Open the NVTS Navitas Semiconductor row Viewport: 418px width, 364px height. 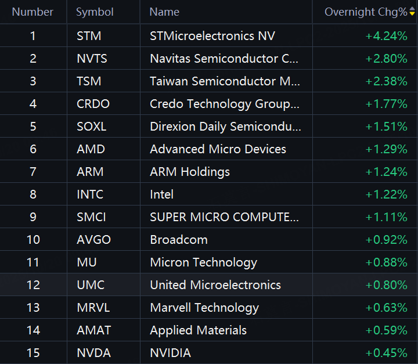209,59
